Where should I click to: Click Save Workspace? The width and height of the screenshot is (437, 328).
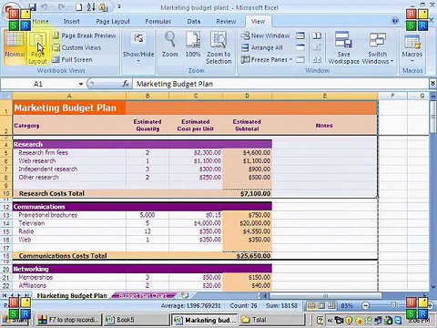point(343,48)
